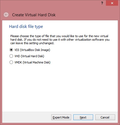The height and width of the screenshot is (125, 120).
Task: Click the Virtual Machine Disk option label
Action: tap(32, 62)
